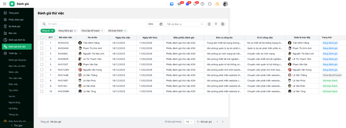Open Thư viện mẫu submenu item

pyautogui.click(x=15, y=78)
